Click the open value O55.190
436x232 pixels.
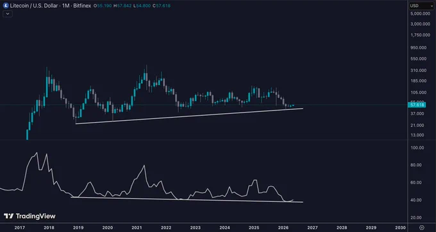coord(102,6)
